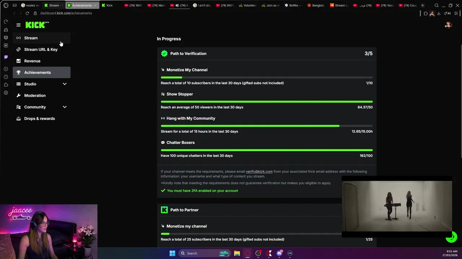Click the Opera logo menu button
The height and width of the screenshot is (259, 462).
[x=6, y=5]
